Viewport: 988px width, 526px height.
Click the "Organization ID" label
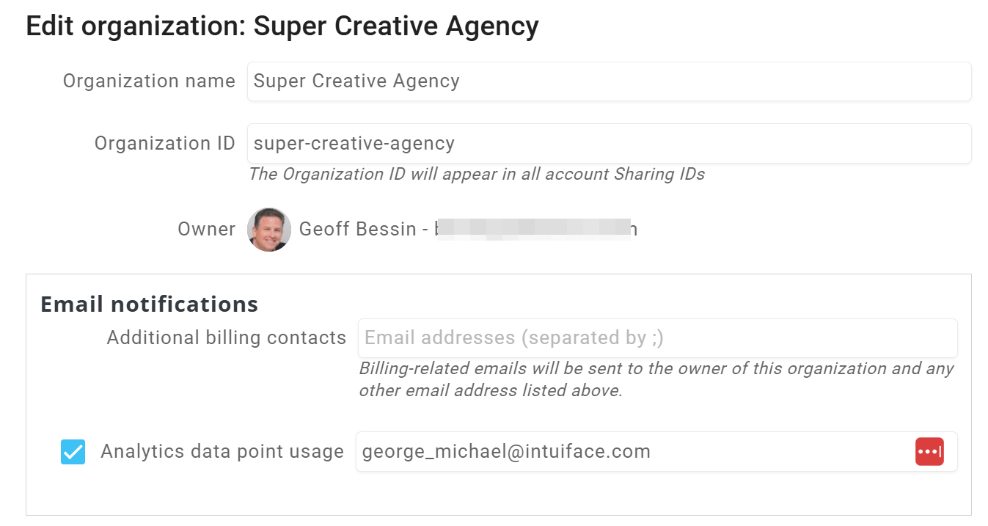pyautogui.click(x=164, y=144)
